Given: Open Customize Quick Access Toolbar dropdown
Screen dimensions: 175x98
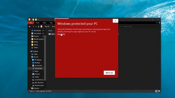Looking at the screenshot, I should click(38, 20).
